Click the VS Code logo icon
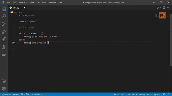The image size is (172, 96). (3, 2)
